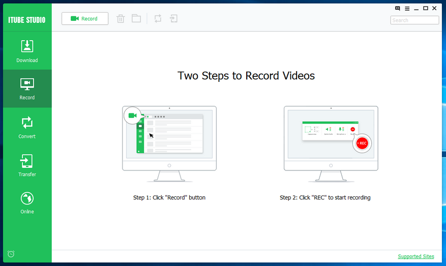Click the green Record button in toolbar
Screen dimensions: 446x266
(85, 18)
